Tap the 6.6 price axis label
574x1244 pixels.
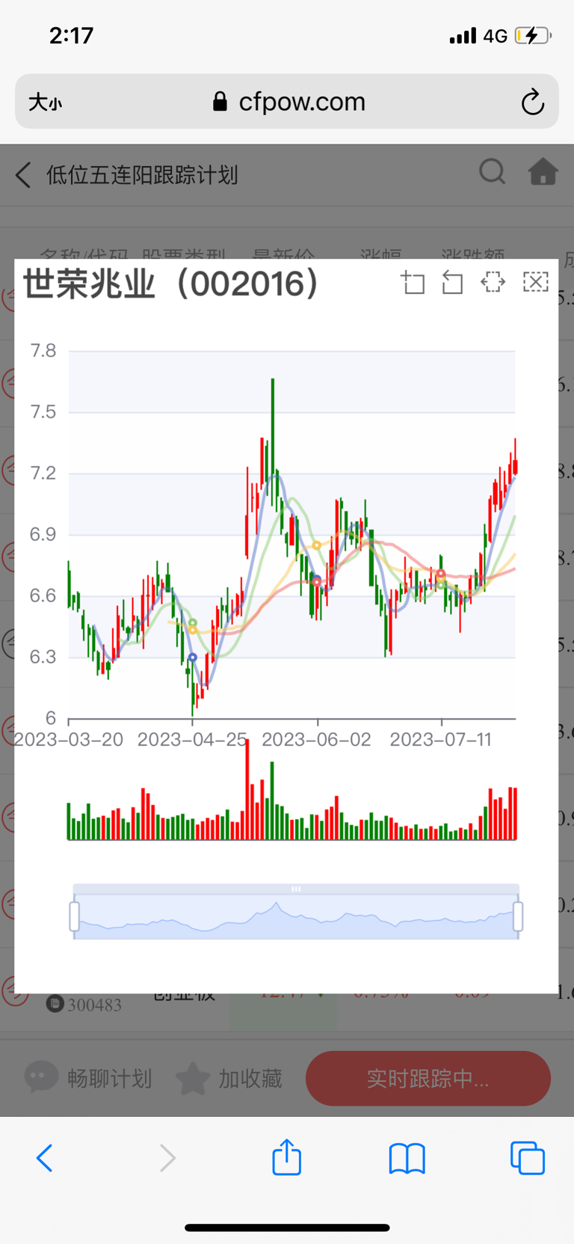point(43,595)
